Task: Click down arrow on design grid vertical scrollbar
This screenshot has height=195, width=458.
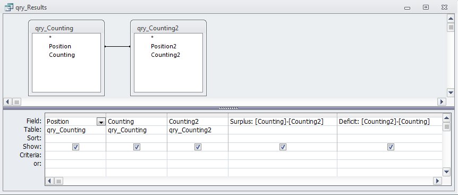Action: (446, 172)
